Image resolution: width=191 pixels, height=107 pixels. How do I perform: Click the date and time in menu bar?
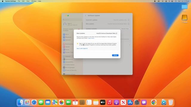point(184,1)
